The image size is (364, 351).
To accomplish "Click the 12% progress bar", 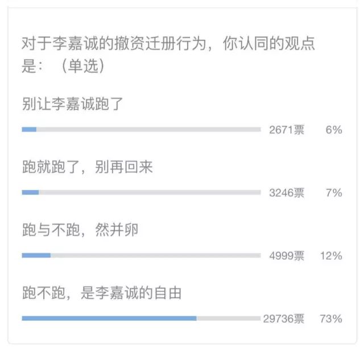I will tap(142, 255).
